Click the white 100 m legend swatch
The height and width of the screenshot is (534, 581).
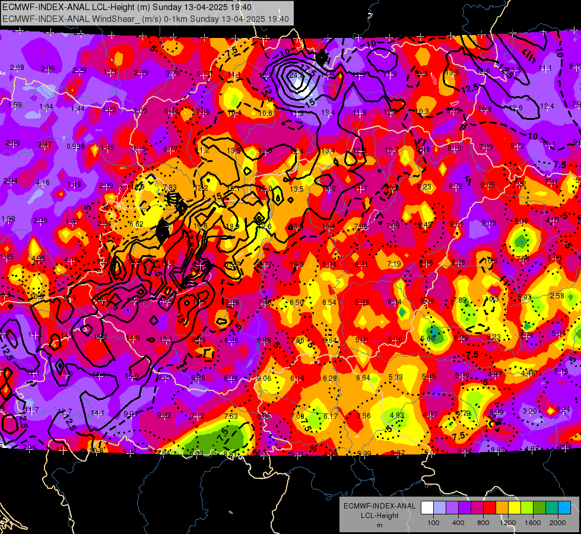pos(427,508)
